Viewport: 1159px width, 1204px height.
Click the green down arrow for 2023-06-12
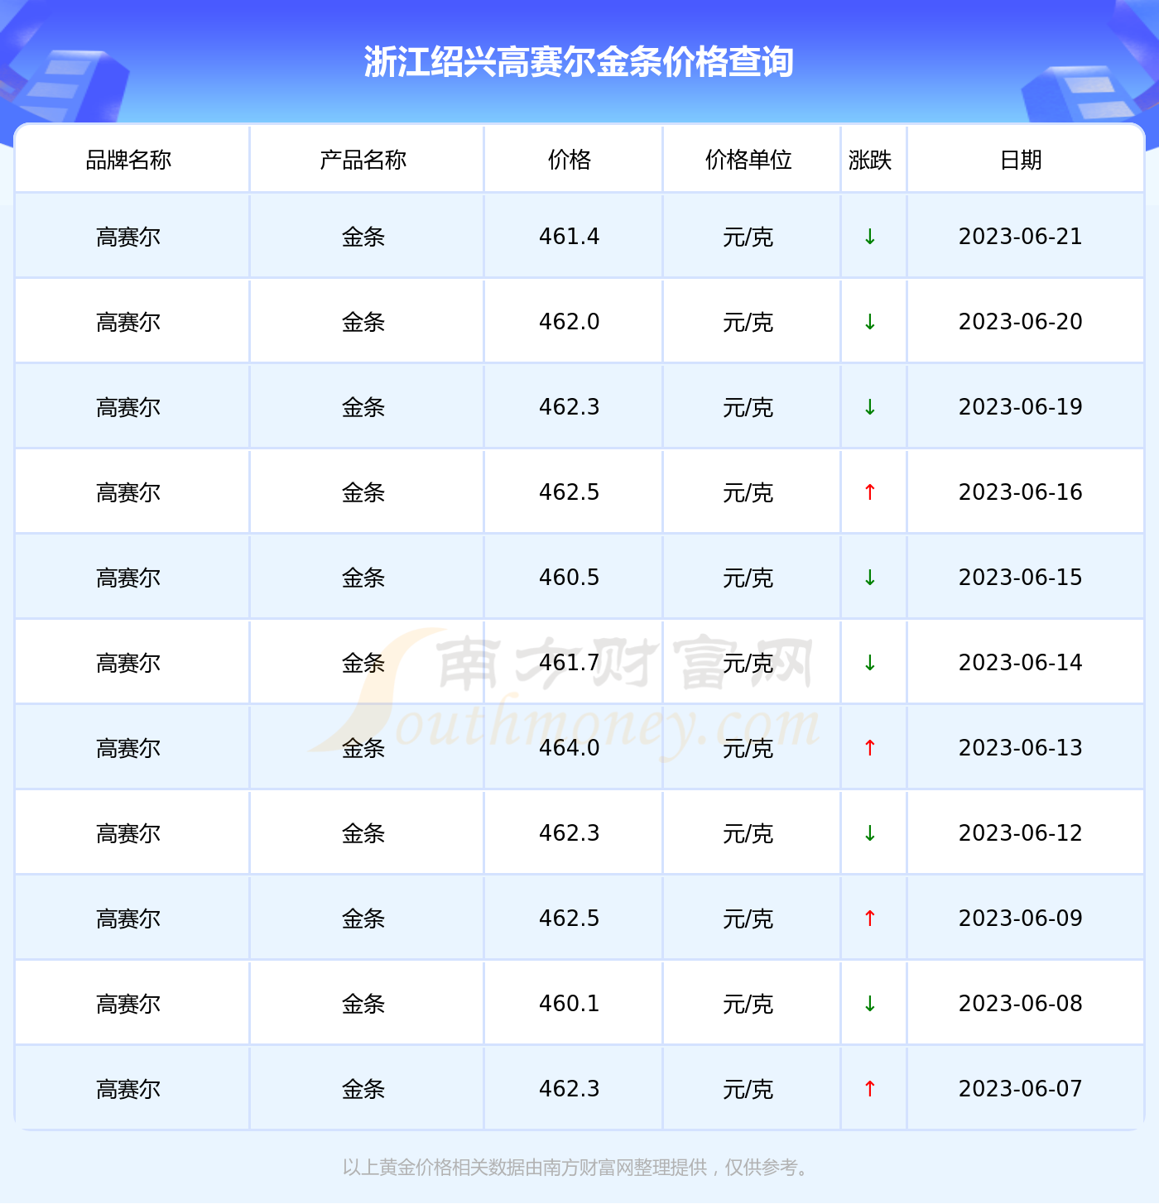coord(869,833)
